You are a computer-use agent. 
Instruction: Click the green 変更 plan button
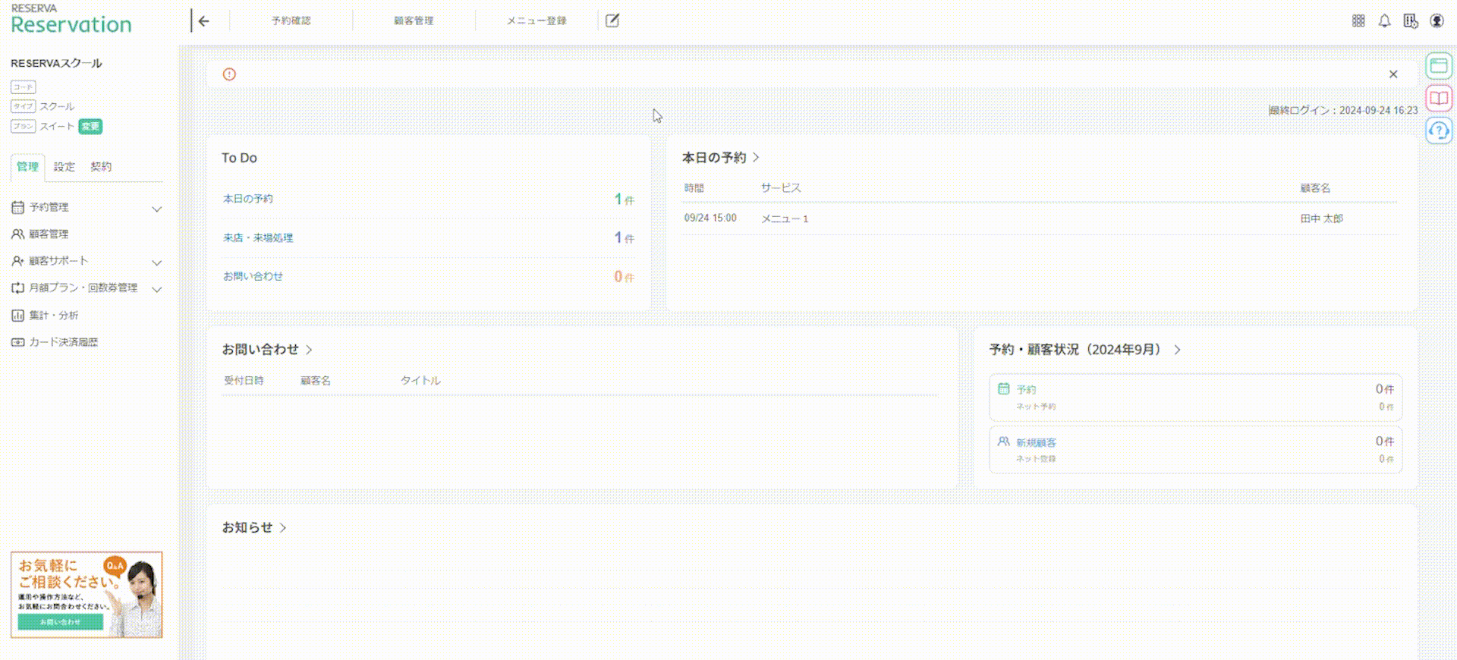point(90,127)
